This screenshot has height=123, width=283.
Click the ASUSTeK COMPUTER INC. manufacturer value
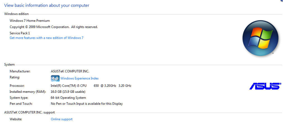pyautogui.click(x=70, y=71)
